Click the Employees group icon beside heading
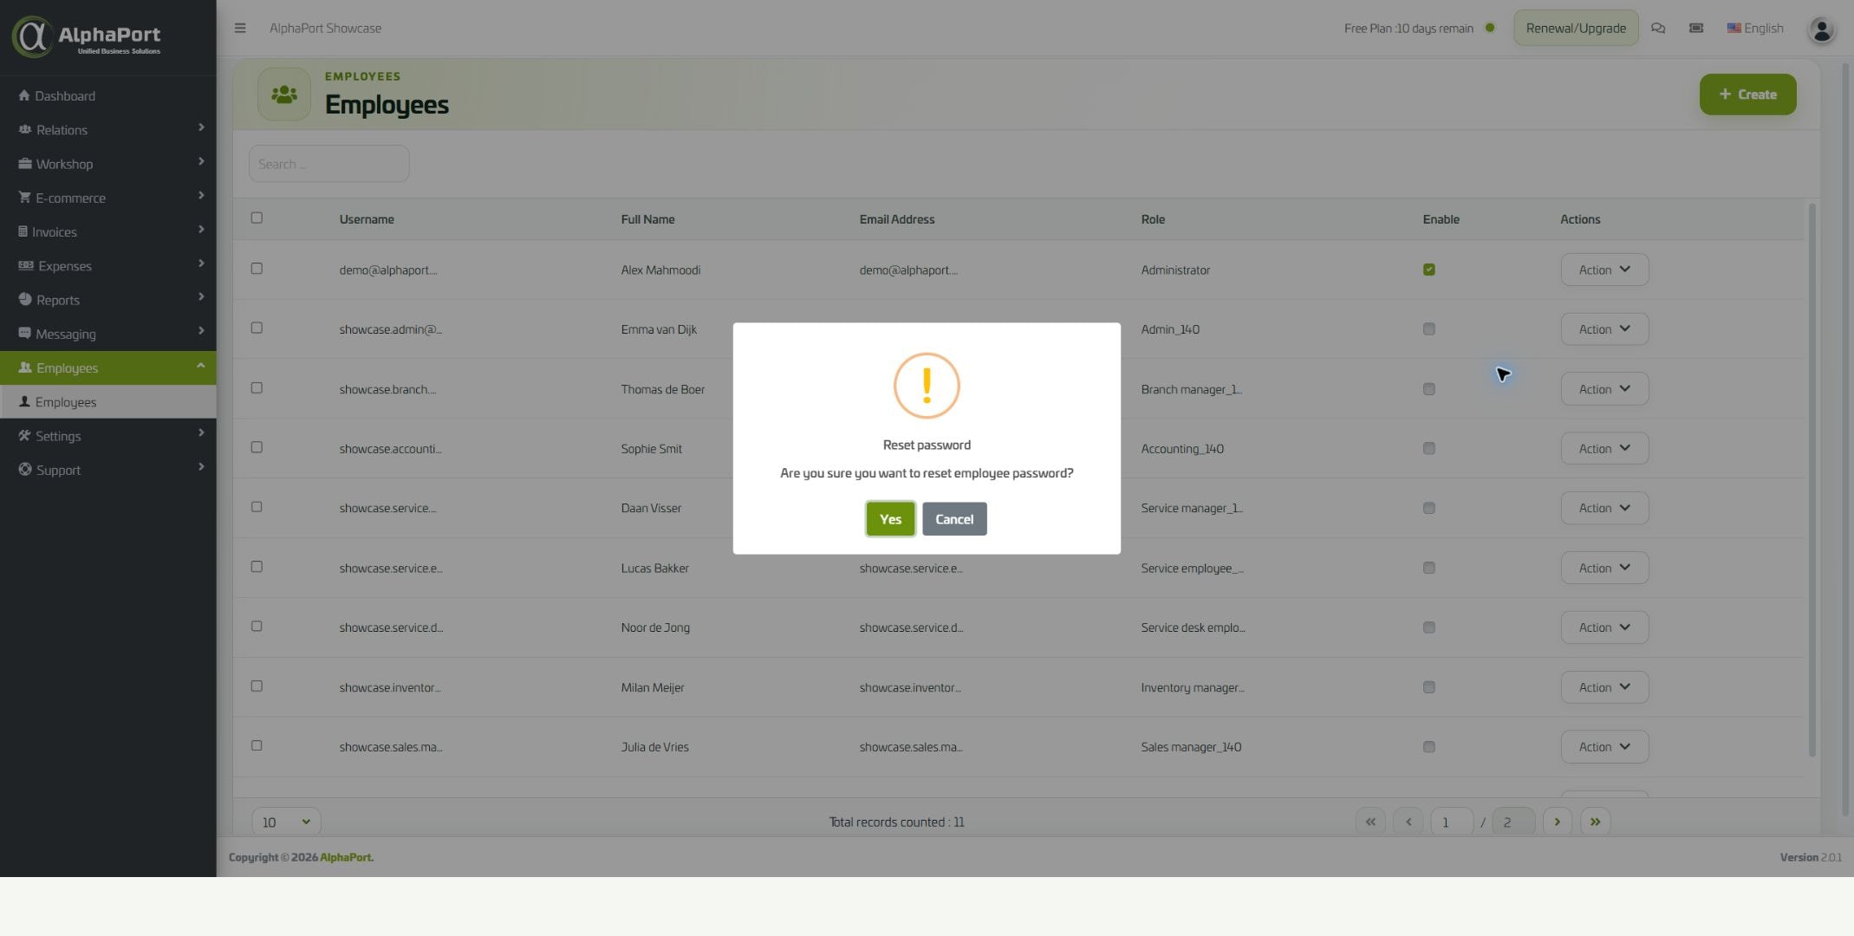Screen dimensions: 1854x936 [284, 94]
